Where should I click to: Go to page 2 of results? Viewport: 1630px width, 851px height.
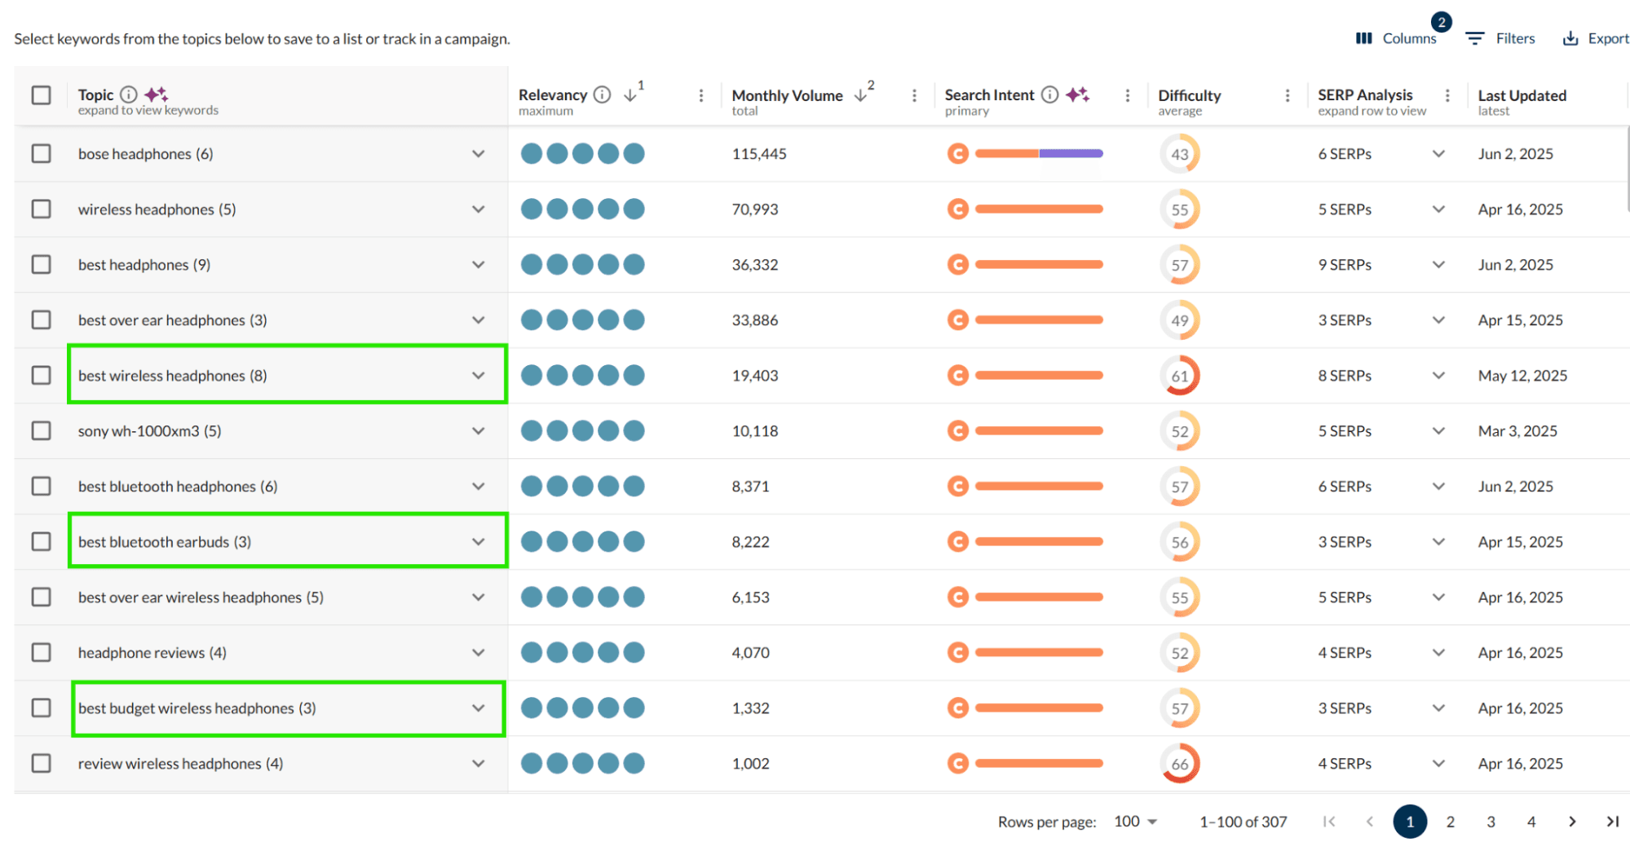click(1451, 821)
